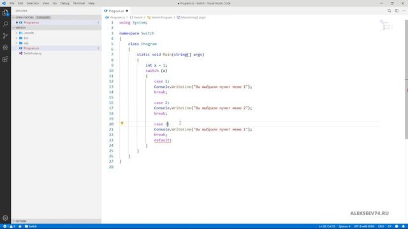Screen dimensions: 408x229
Task: Open the Help menu
Action: pos(91,3)
